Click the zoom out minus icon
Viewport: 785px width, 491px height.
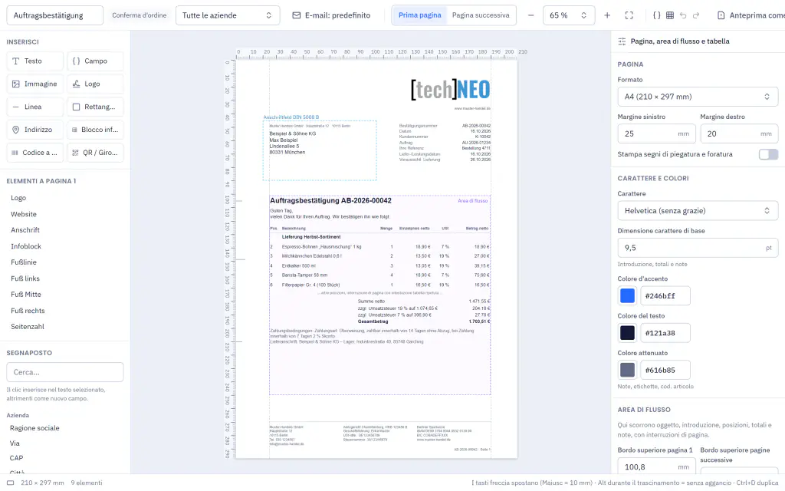click(x=530, y=15)
